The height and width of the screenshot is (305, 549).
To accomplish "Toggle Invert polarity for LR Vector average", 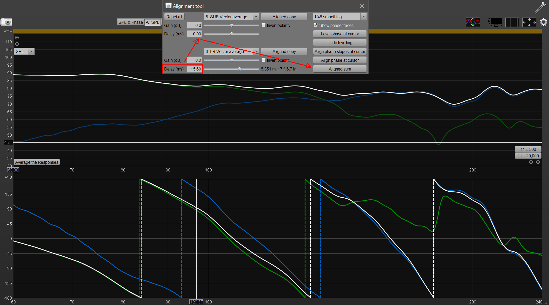I will pyautogui.click(x=264, y=60).
